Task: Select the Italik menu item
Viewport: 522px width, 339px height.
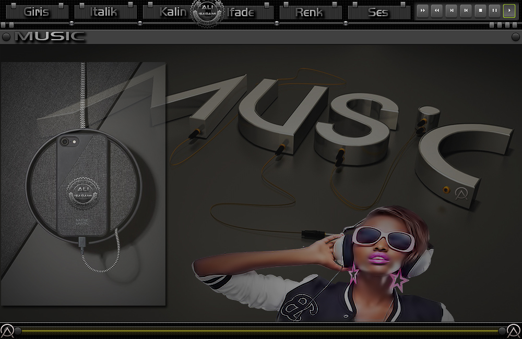Action: (104, 12)
